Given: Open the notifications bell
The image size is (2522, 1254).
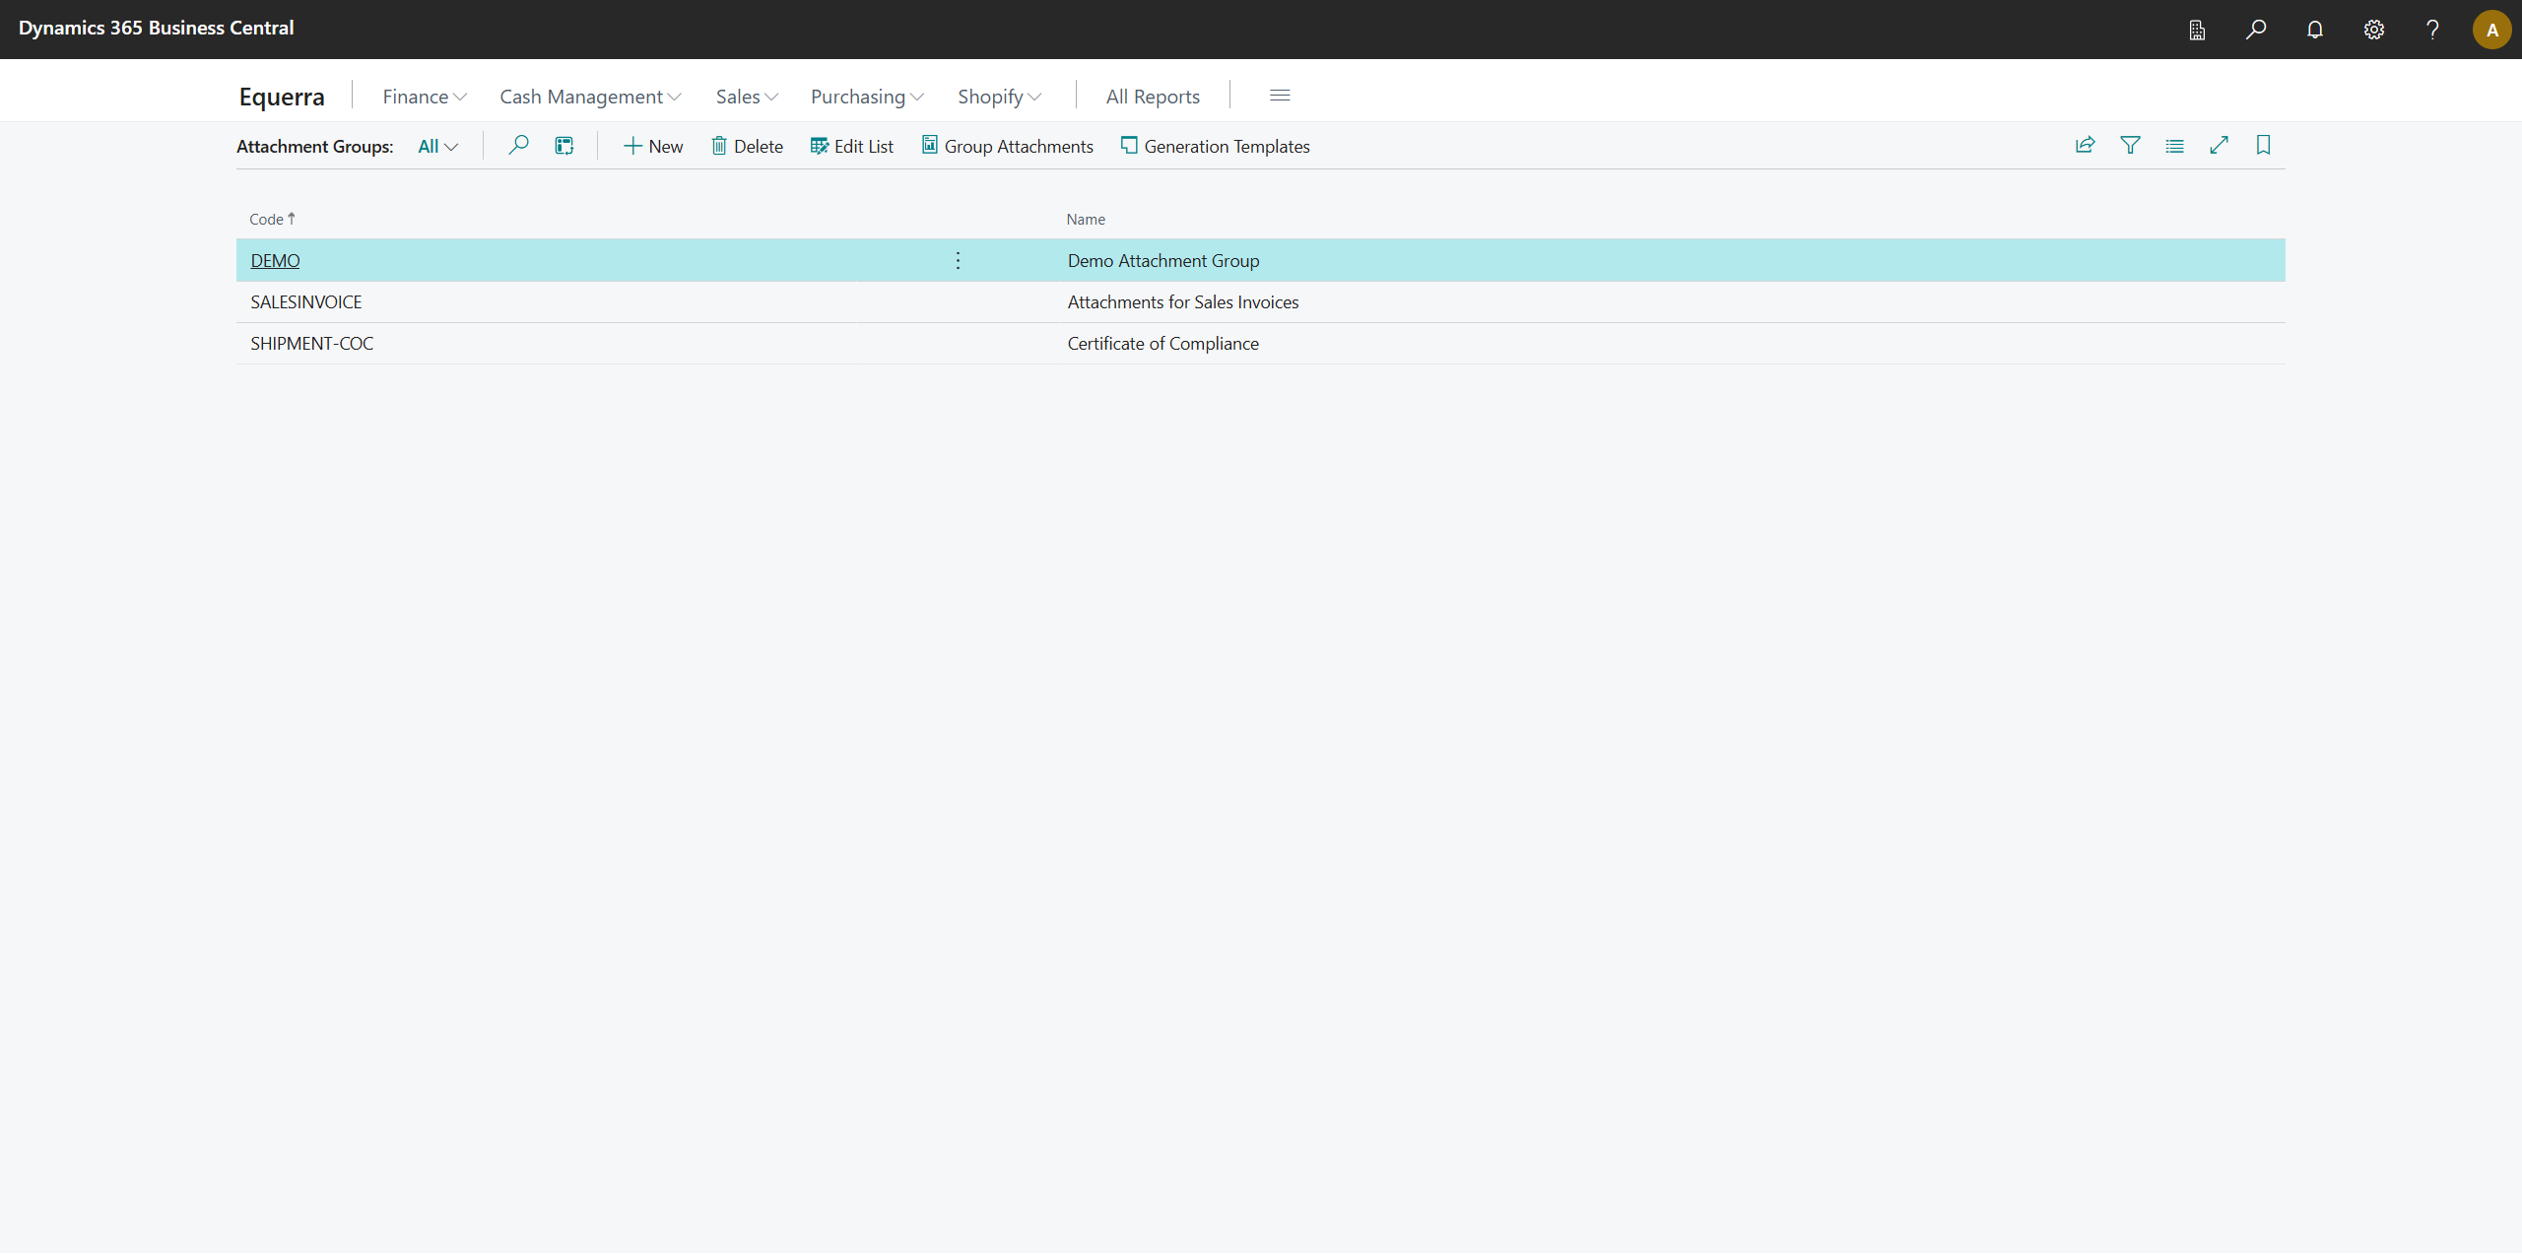Looking at the screenshot, I should (2315, 30).
